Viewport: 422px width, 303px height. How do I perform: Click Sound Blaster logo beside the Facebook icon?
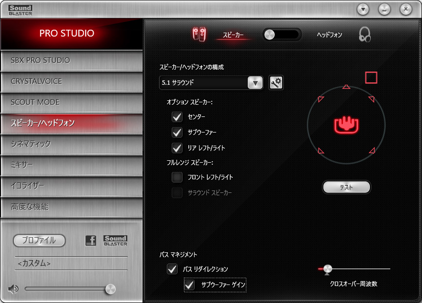coord(115,241)
